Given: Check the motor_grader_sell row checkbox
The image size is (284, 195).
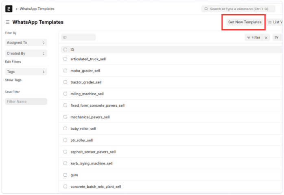Looking at the screenshot, I should 65,70.
